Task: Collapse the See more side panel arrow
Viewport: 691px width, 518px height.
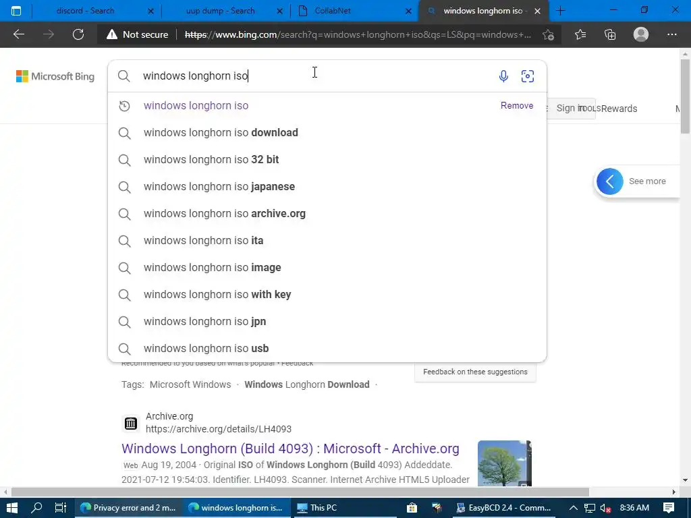Action: [610, 181]
